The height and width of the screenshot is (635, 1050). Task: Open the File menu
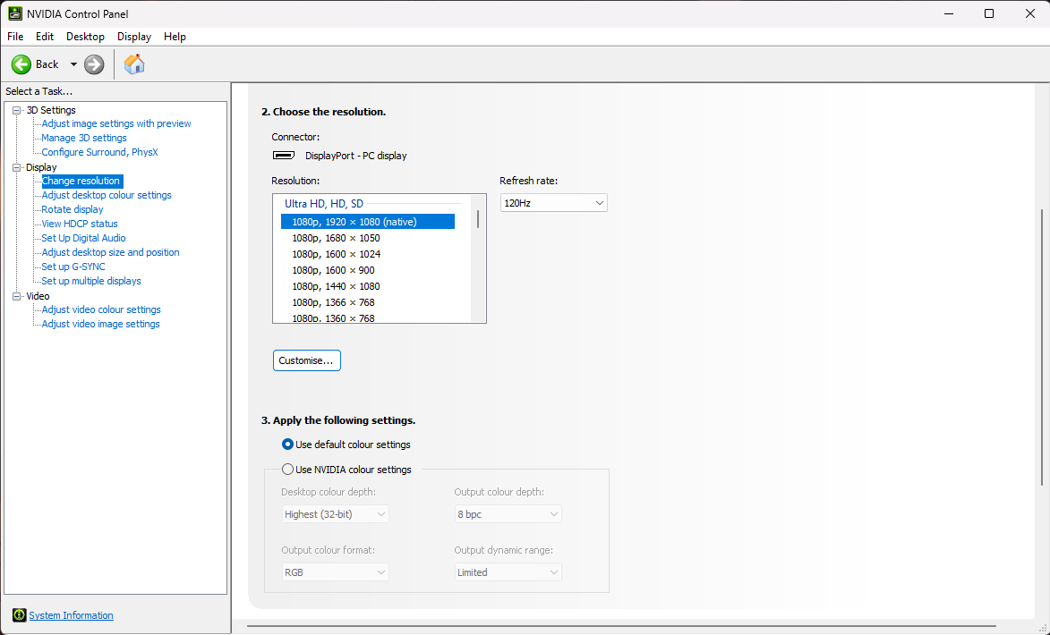click(14, 36)
